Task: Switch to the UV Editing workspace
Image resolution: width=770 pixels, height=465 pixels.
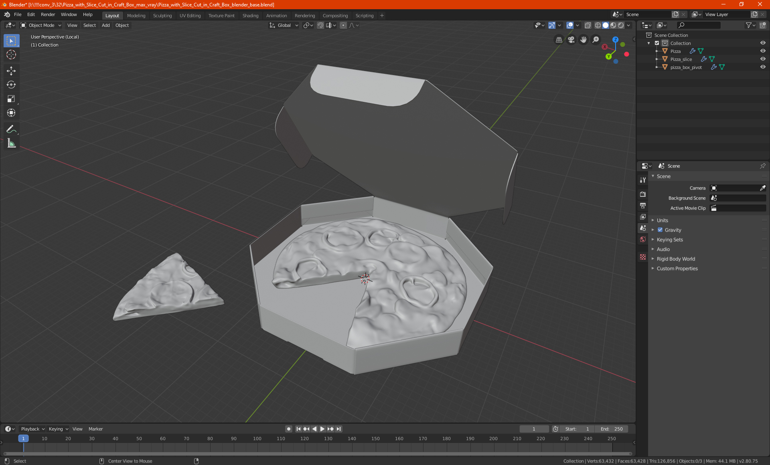Action: (x=190, y=16)
